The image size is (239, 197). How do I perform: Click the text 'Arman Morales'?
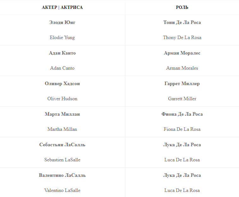coord(182,68)
